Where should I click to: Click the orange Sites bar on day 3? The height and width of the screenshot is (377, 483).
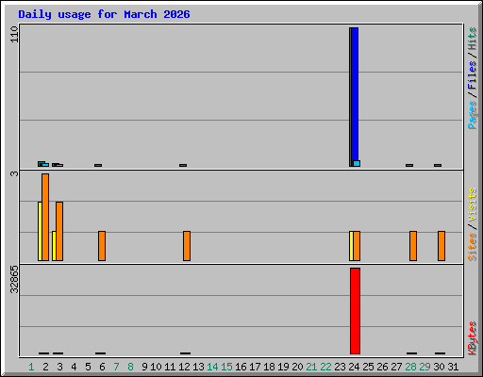59,231
